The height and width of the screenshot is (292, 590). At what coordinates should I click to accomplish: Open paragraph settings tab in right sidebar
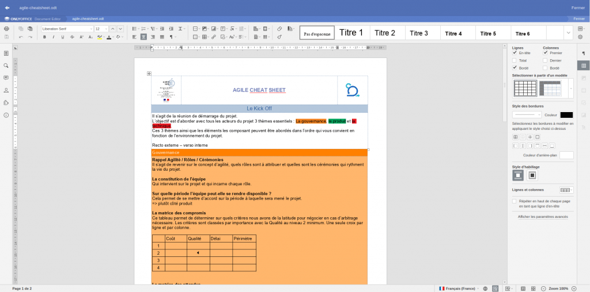point(584,53)
